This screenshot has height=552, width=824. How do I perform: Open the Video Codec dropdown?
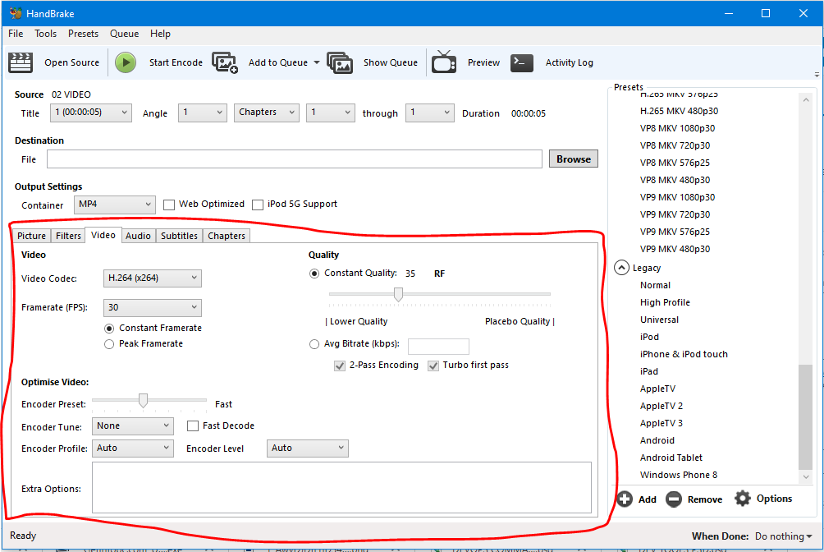click(153, 278)
